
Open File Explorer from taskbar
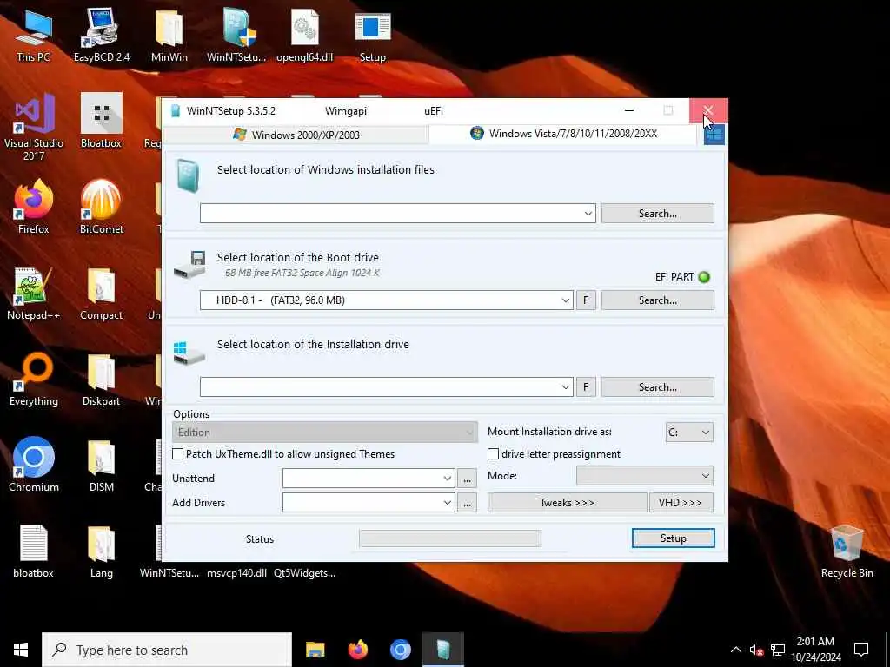(315, 650)
